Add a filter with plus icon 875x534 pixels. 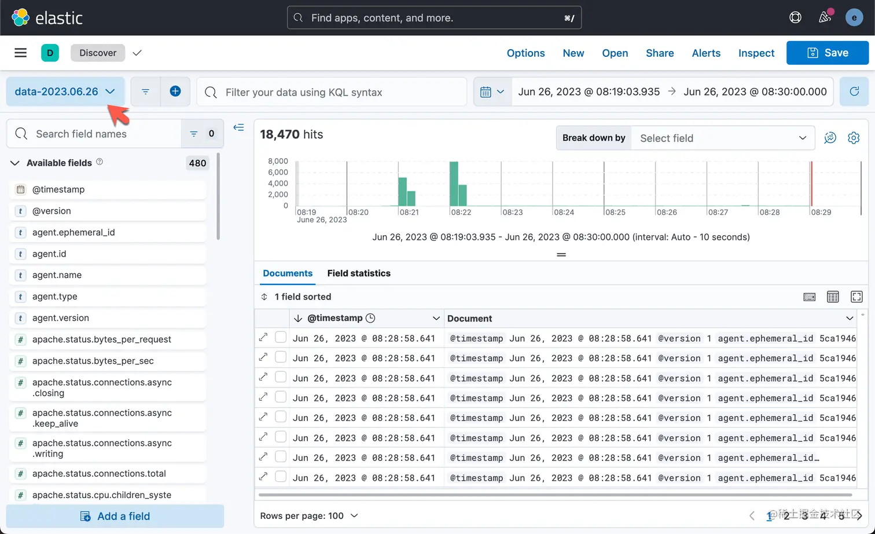(175, 92)
